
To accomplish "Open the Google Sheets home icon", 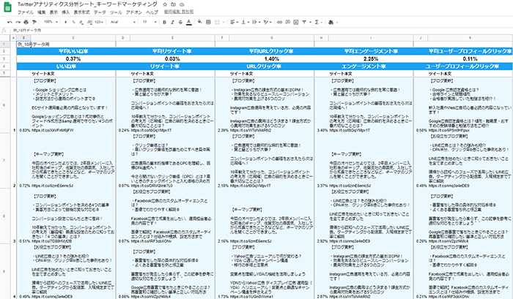I will (7, 7).
